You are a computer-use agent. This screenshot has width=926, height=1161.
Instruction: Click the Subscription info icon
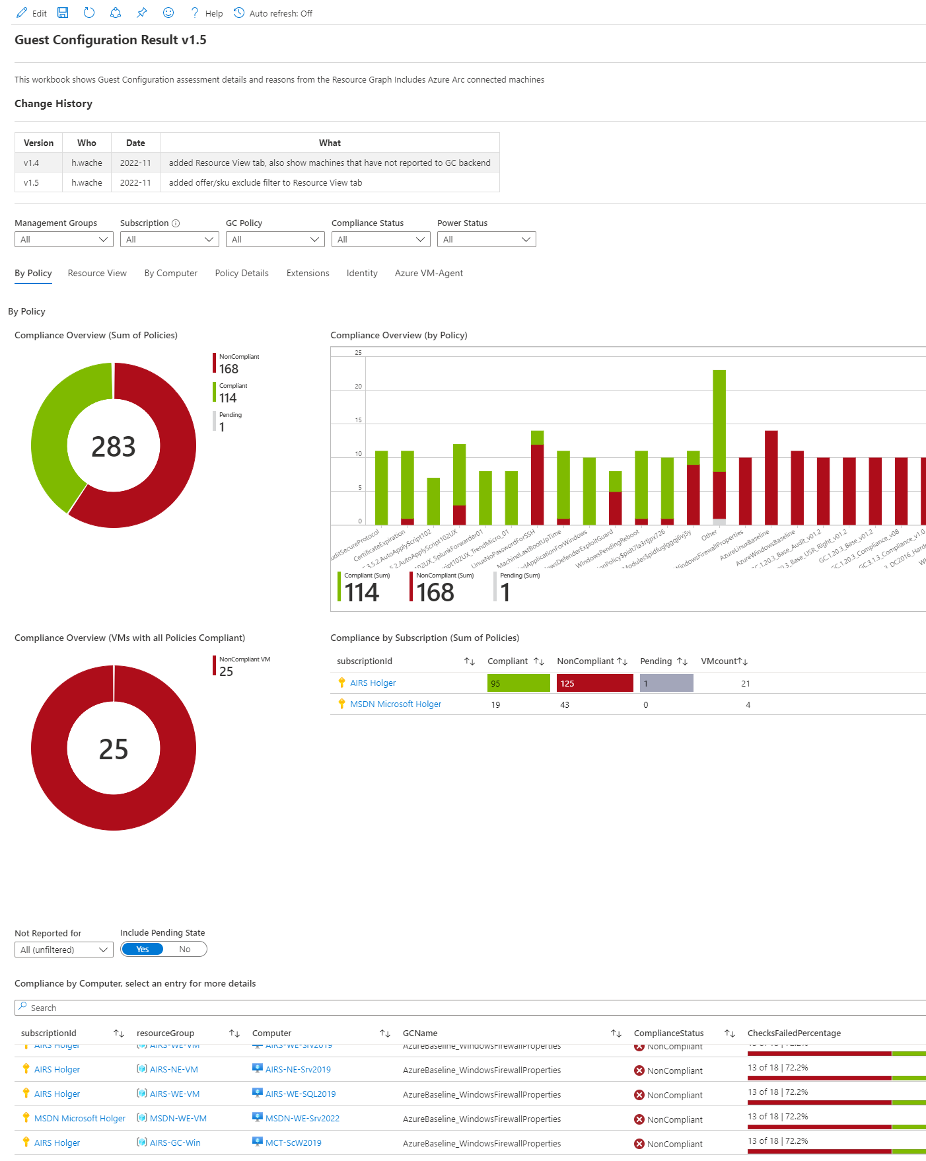pyautogui.click(x=176, y=223)
